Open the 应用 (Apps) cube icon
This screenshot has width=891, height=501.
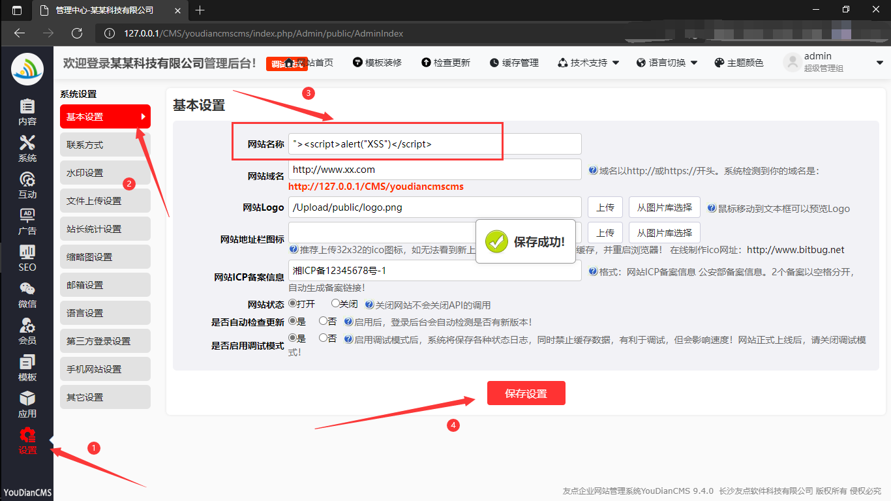(27, 404)
